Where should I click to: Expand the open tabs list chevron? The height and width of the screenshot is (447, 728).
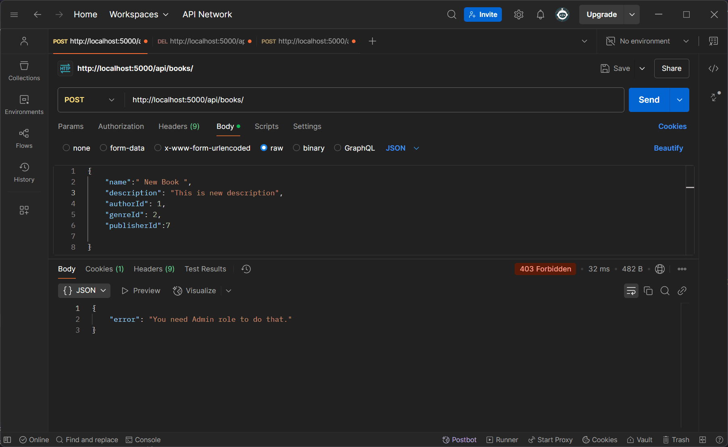pyautogui.click(x=584, y=41)
